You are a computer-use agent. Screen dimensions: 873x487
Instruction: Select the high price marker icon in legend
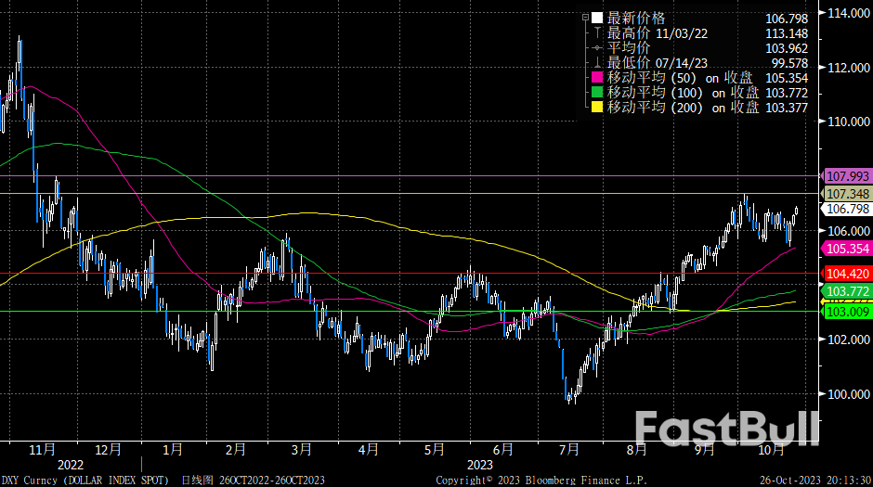coord(598,32)
